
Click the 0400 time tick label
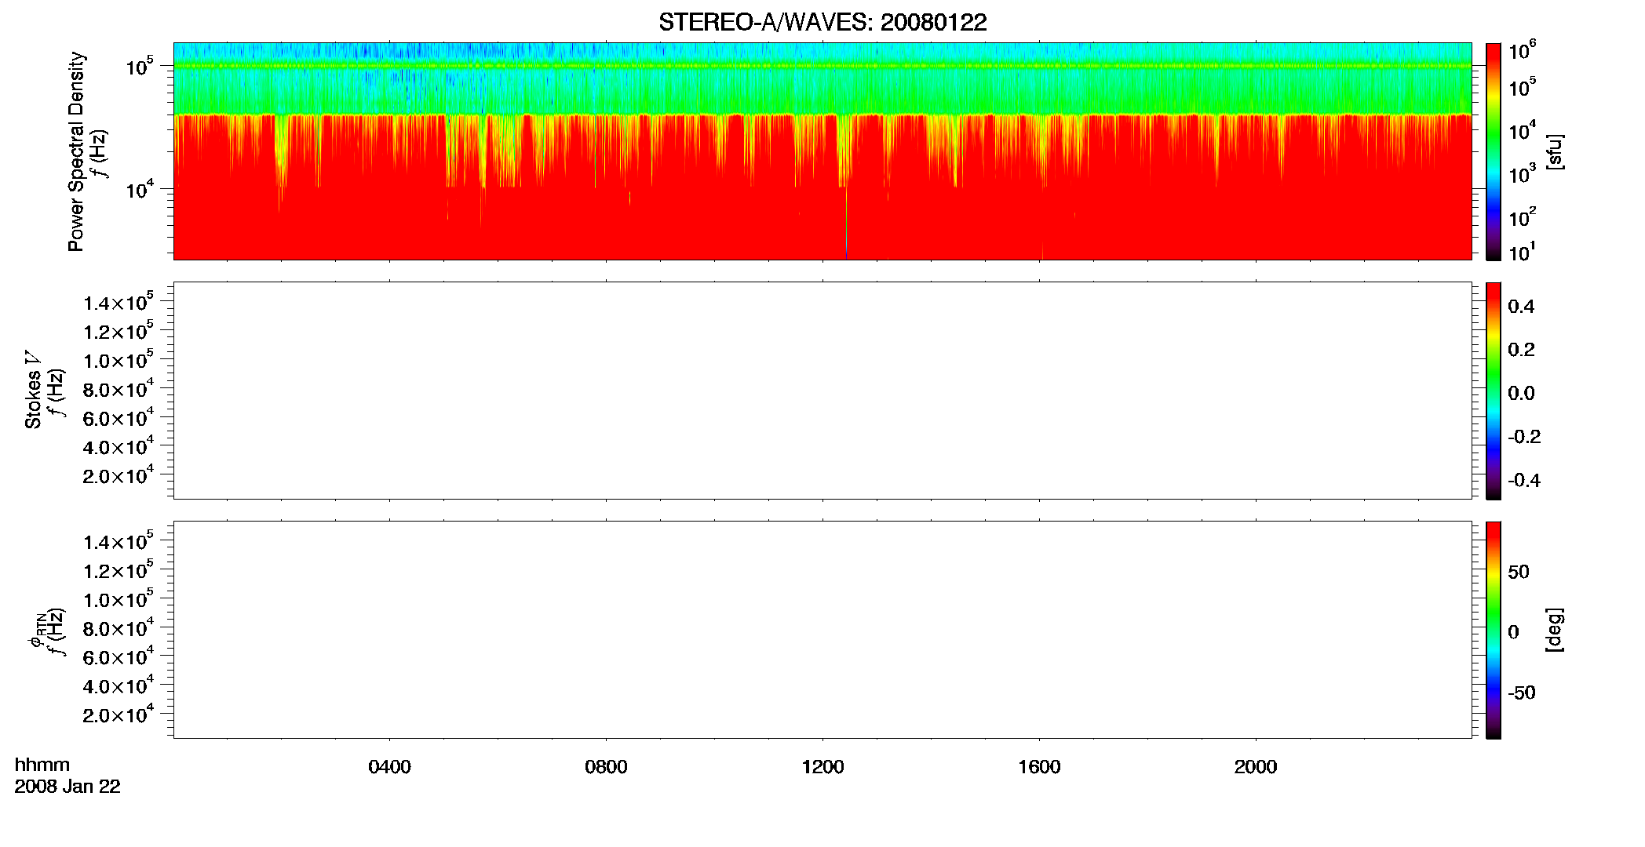[390, 767]
